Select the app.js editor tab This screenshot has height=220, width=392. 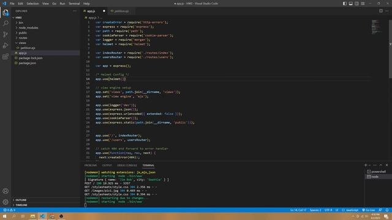pos(91,11)
